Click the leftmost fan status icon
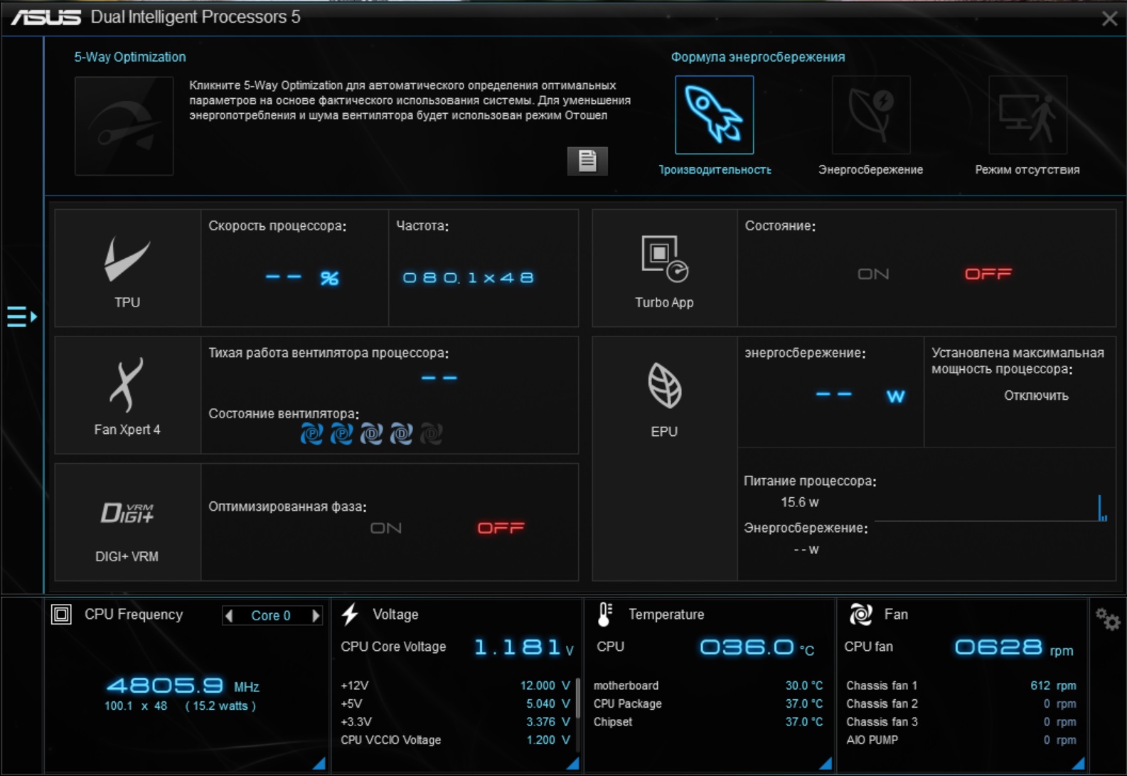This screenshot has width=1127, height=776. 311,432
